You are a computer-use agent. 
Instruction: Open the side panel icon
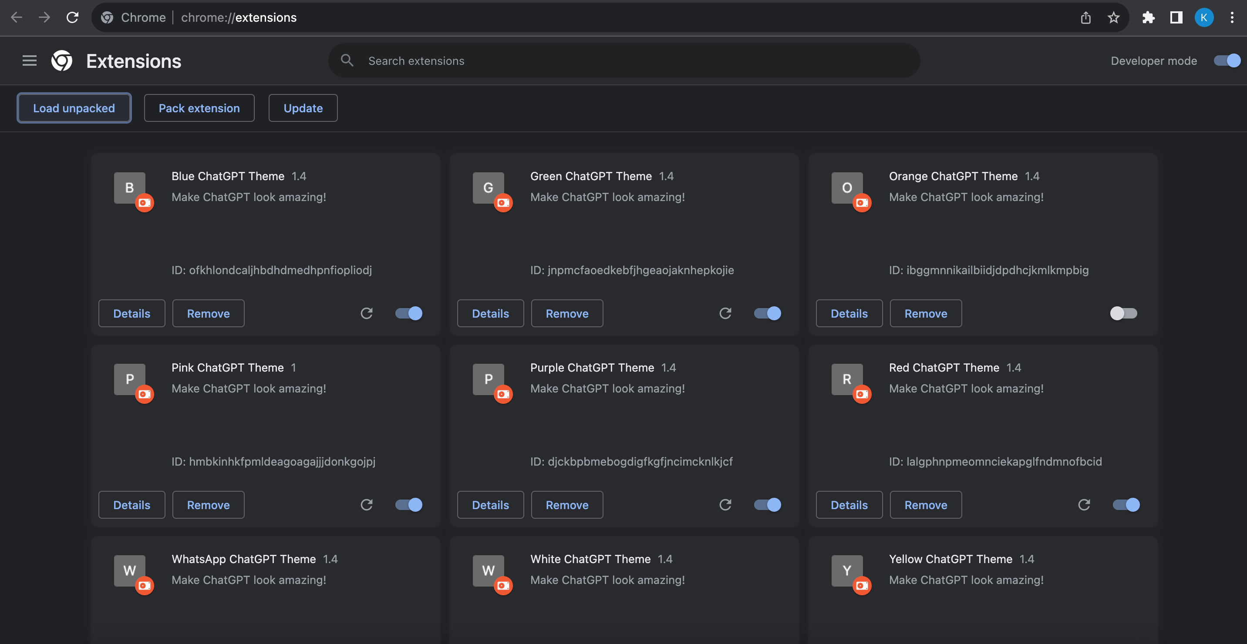pyautogui.click(x=1176, y=18)
